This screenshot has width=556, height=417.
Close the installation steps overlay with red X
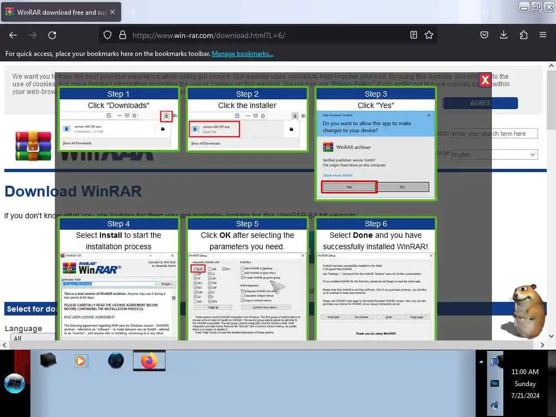point(485,80)
